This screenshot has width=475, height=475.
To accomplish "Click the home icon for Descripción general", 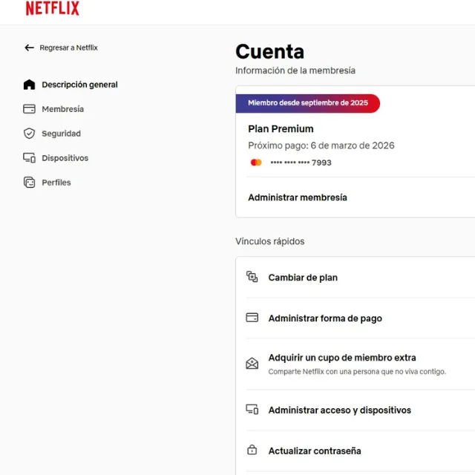I will [30, 85].
